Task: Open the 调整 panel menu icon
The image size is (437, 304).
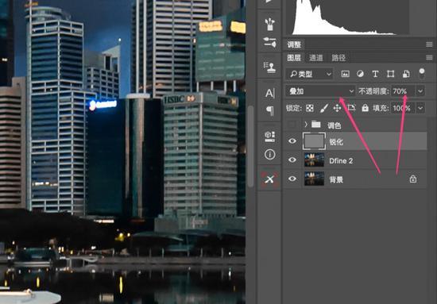Action: point(429,44)
